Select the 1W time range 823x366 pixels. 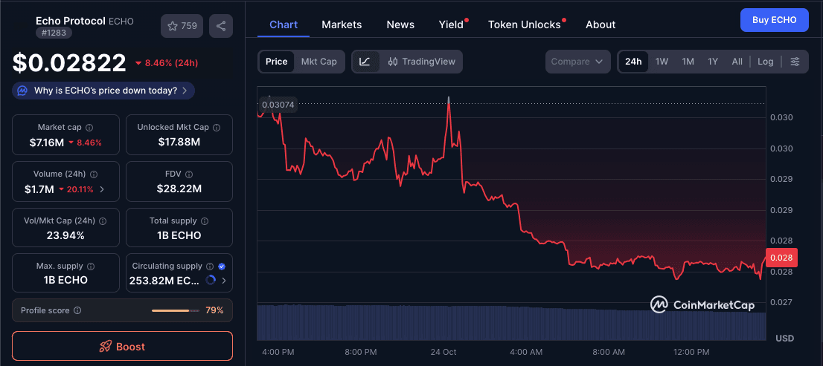tap(662, 62)
